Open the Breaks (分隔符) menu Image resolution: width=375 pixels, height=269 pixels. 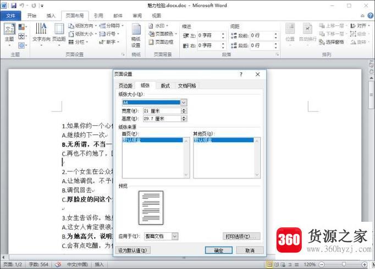[111, 26]
